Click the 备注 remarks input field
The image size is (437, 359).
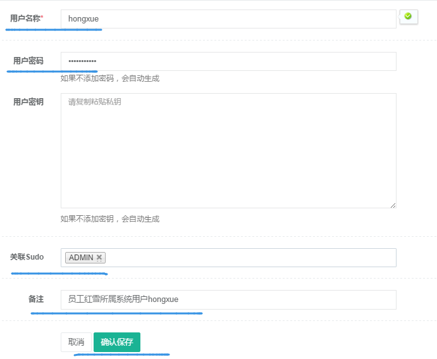tap(228, 299)
